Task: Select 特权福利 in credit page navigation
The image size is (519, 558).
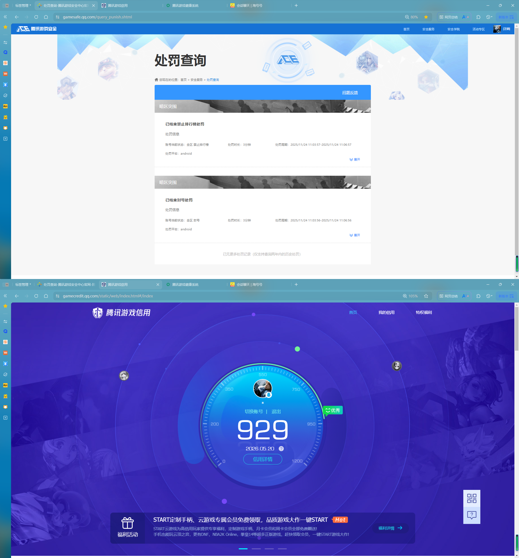Action: pyautogui.click(x=424, y=313)
